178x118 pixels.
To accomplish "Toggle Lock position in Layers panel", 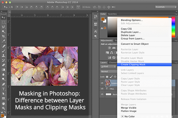I will pyautogui.click(x=115, y=77).
